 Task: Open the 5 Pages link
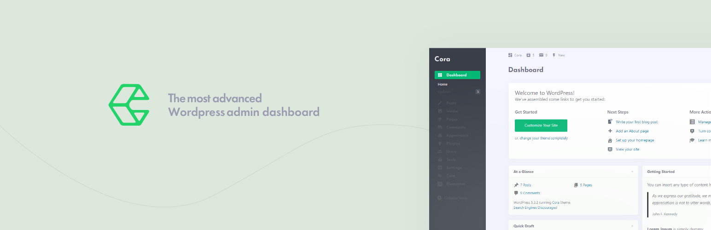(586, 185)
